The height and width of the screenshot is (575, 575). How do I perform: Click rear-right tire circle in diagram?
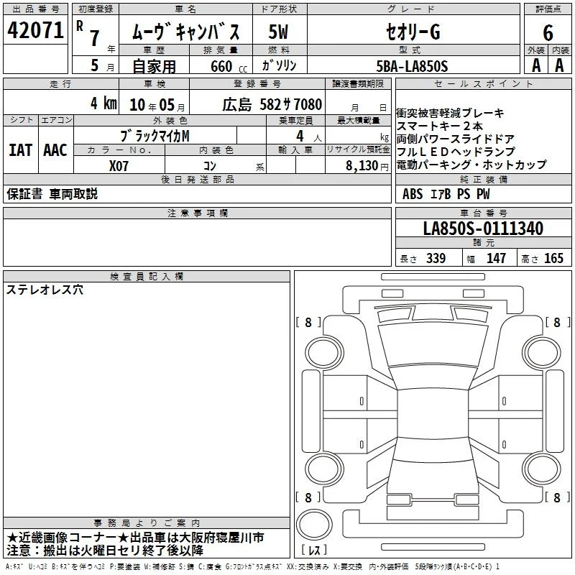point(542,469)
